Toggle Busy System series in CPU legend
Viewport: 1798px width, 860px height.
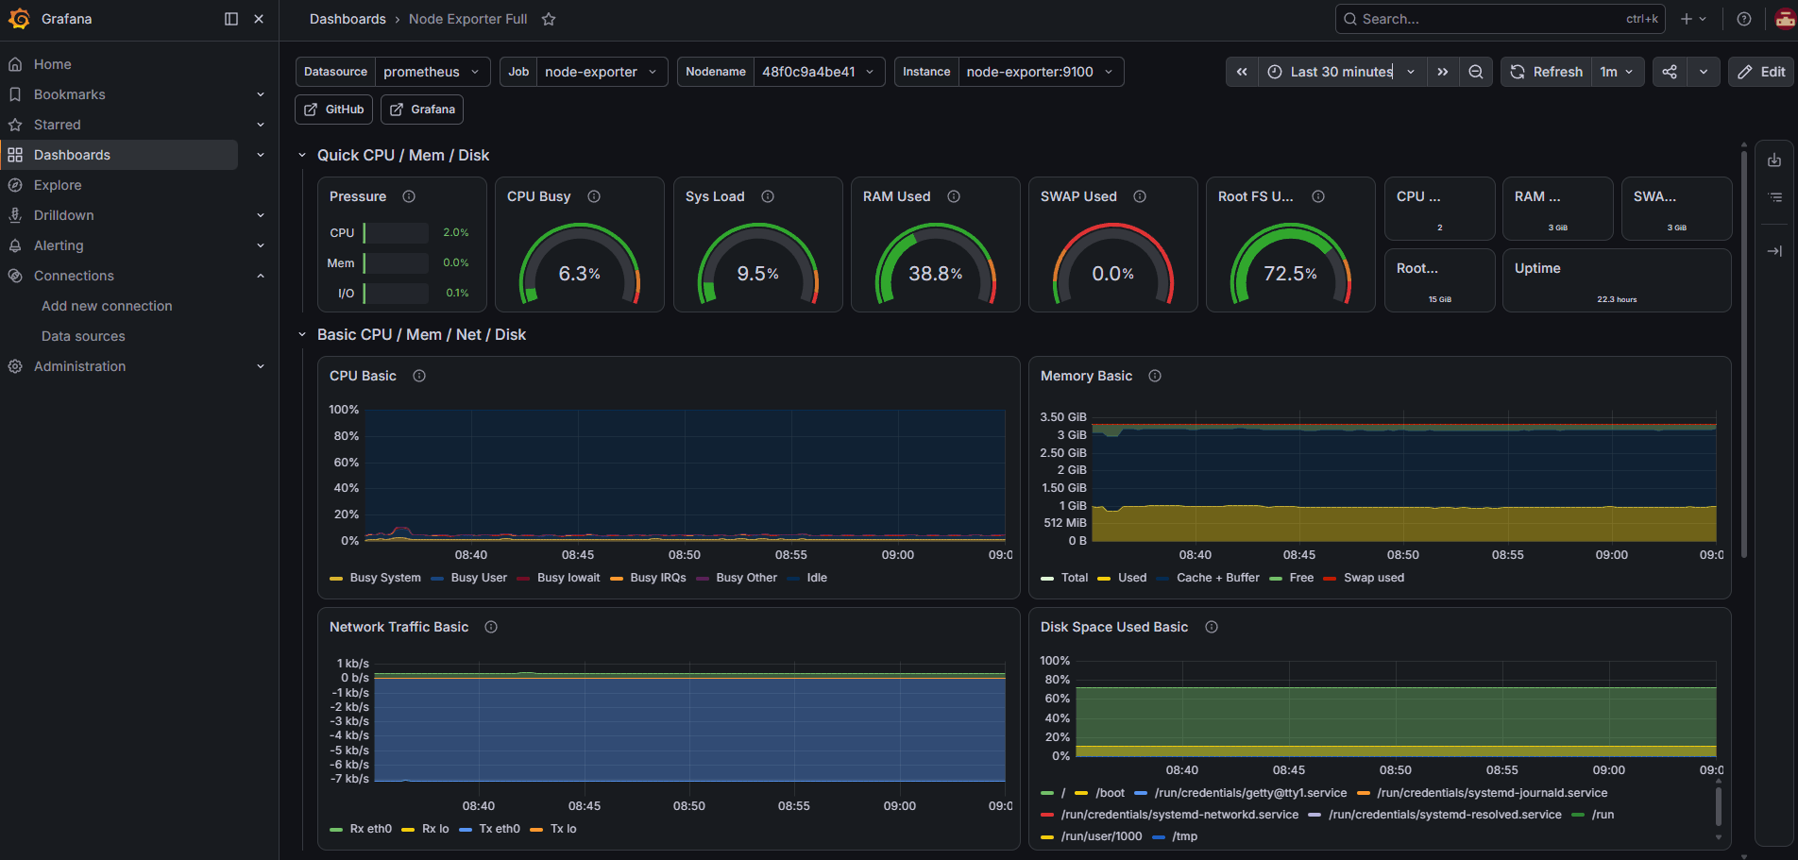point(385,578)
